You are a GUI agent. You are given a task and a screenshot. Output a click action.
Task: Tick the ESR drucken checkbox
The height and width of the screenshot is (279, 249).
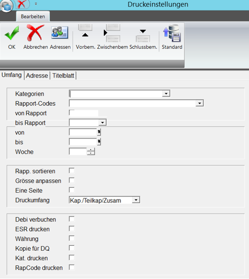tap(72, 229)
